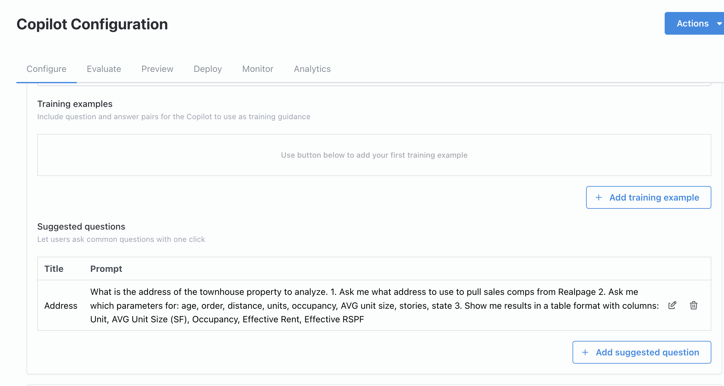Open the Preview tab
Viewport: 724px width, 386px height.
(157, 69)
